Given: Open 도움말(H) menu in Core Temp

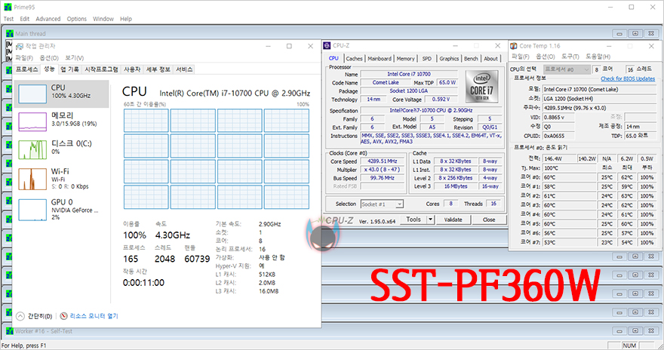Looking at the screenshot, I should [598, 57].
